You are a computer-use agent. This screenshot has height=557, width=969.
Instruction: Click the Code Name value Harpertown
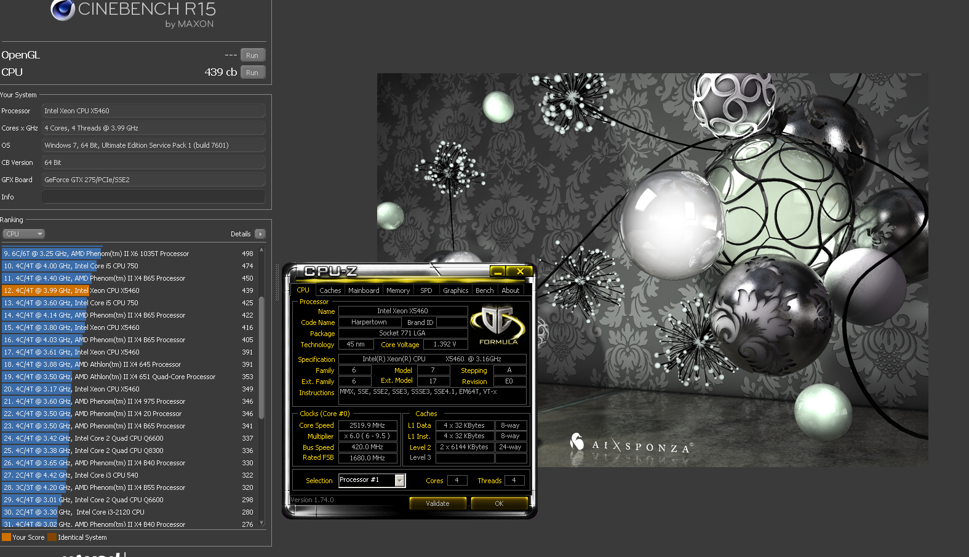pyautogui.click(x=369, y=322)
